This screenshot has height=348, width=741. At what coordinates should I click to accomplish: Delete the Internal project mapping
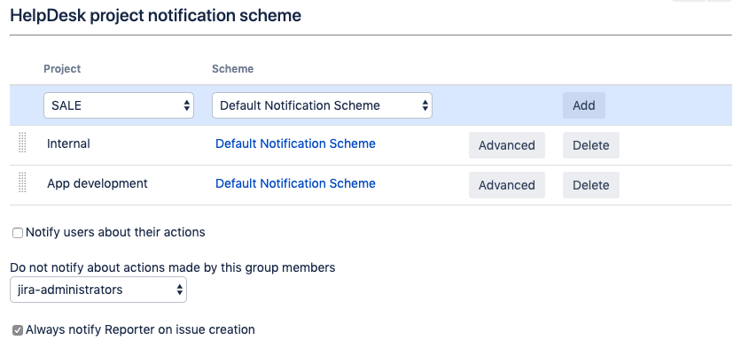click(590, 145)
